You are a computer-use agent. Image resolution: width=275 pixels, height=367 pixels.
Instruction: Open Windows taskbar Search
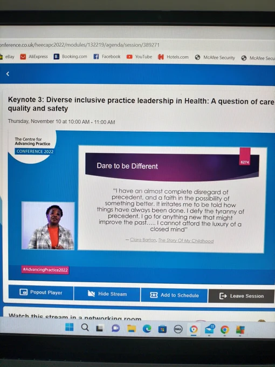85,328
